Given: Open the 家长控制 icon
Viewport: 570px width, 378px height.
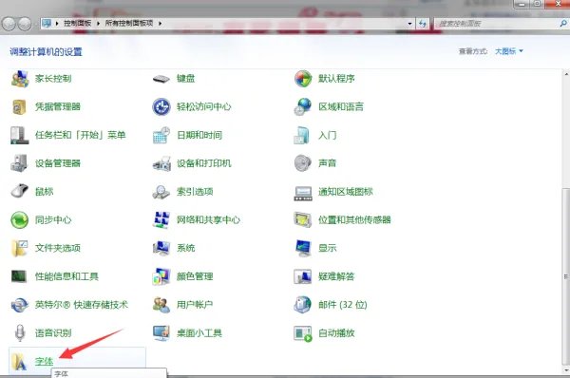Looking at the screenshot, I should [x=20, y=79].
